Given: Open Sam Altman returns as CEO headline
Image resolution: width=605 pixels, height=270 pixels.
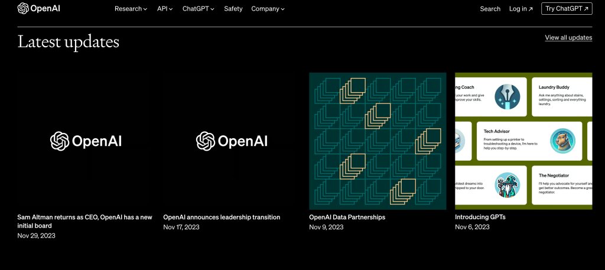Looking at the screenshot, I should 85,222.
